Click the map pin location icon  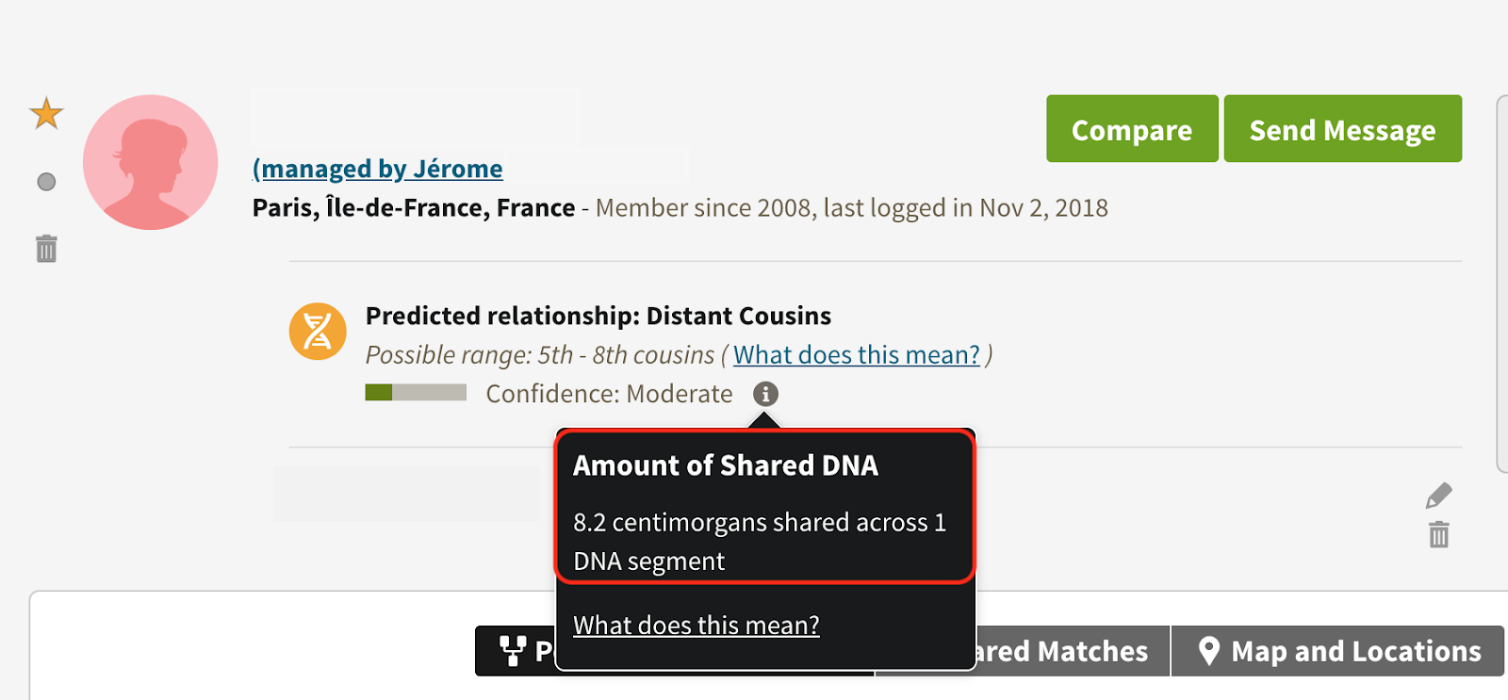click(1208, 651)
